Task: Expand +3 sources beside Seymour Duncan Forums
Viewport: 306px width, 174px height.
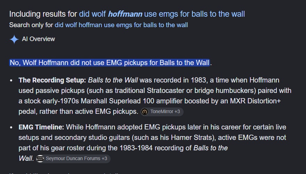Action: [x=104, y=158]
